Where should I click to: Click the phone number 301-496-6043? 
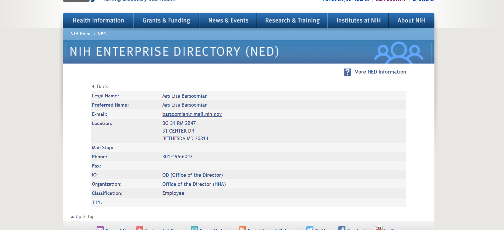tap(177, 156)
